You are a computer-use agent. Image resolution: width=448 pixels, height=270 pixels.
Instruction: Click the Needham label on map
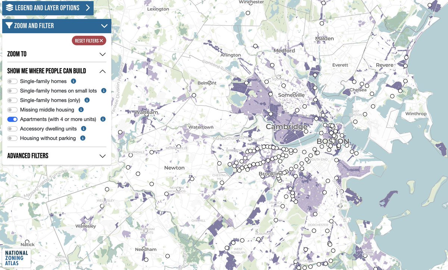146,249
